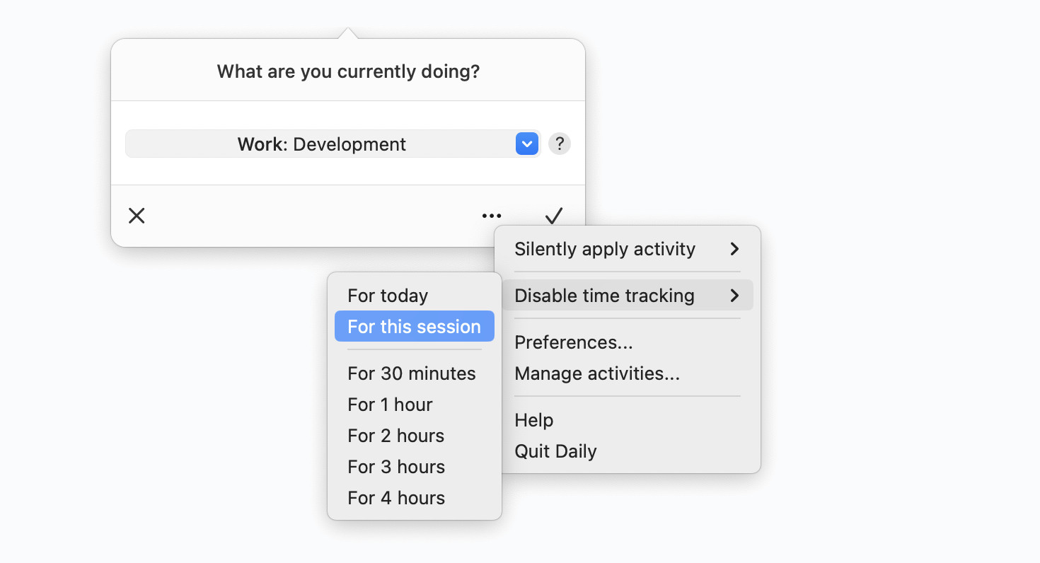1040x563 pixels.
Task: Select the For this session option
Action: (414, 326)
